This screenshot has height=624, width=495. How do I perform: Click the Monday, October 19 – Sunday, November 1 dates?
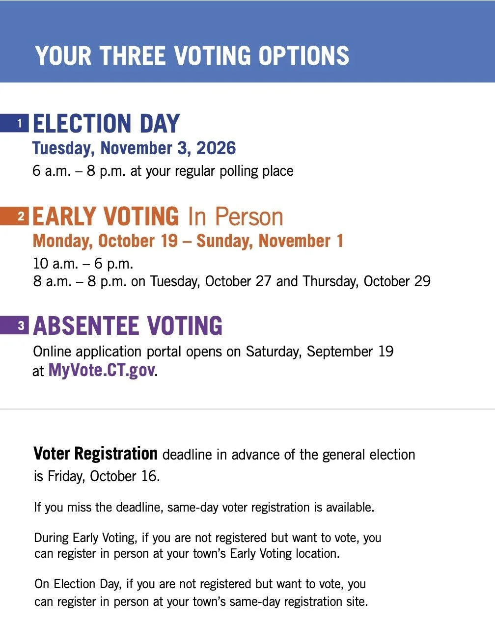click(x=188, y=241)
